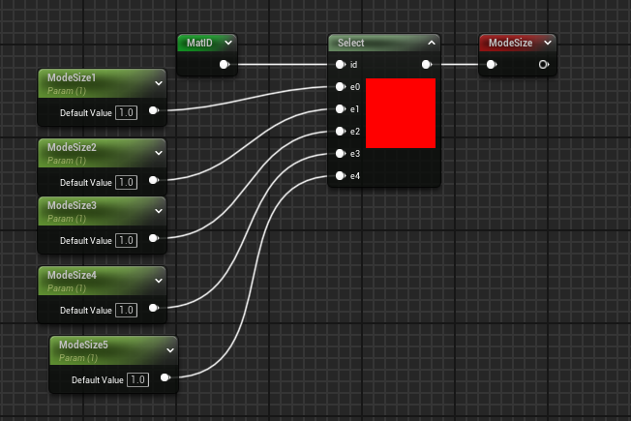The image size is (631, 421).
Task: Click the Select node output pin
Action: click(427, 65)
